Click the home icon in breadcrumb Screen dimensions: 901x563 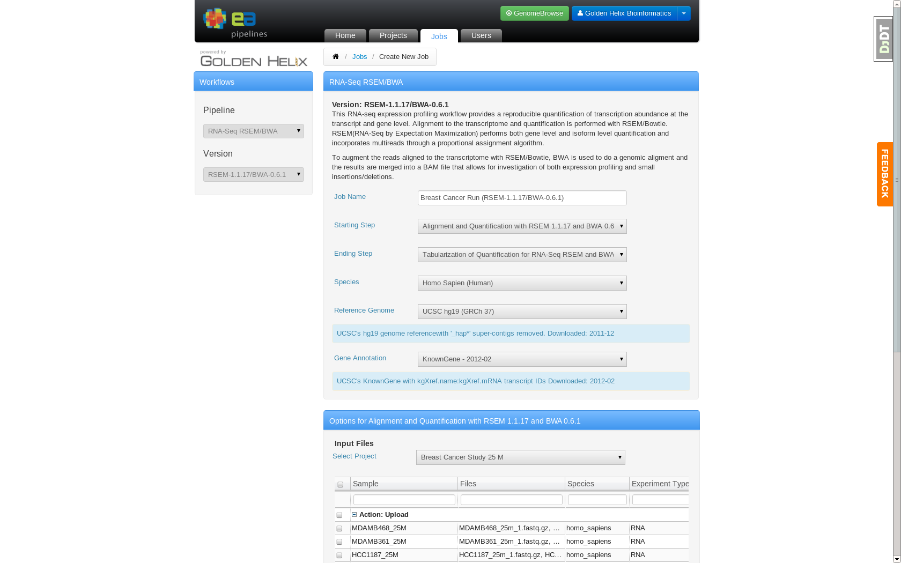[336, 56]
